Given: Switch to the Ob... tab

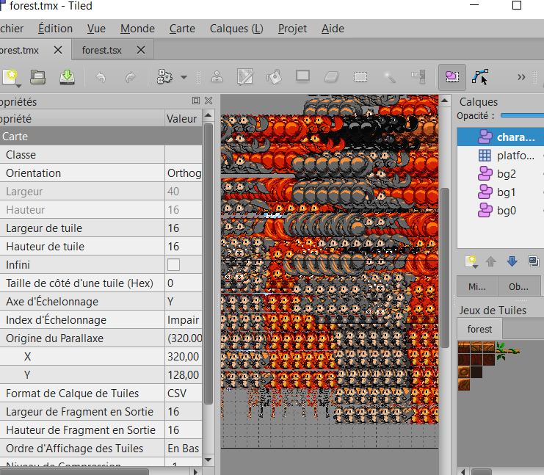Looking at the screenshot, I should (519, 286).
